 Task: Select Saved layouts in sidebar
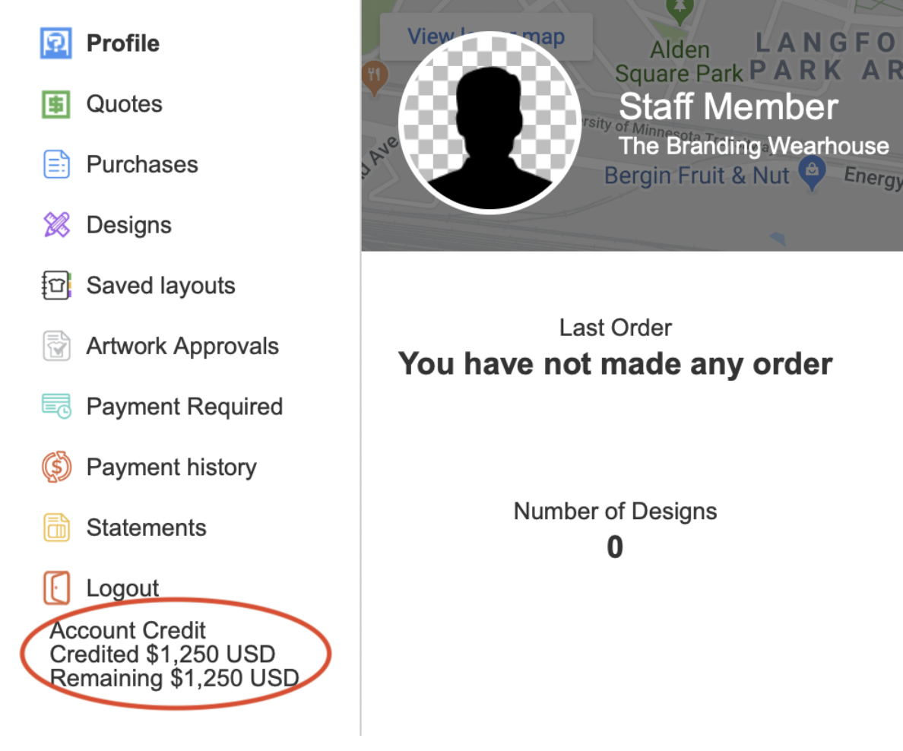161,286
